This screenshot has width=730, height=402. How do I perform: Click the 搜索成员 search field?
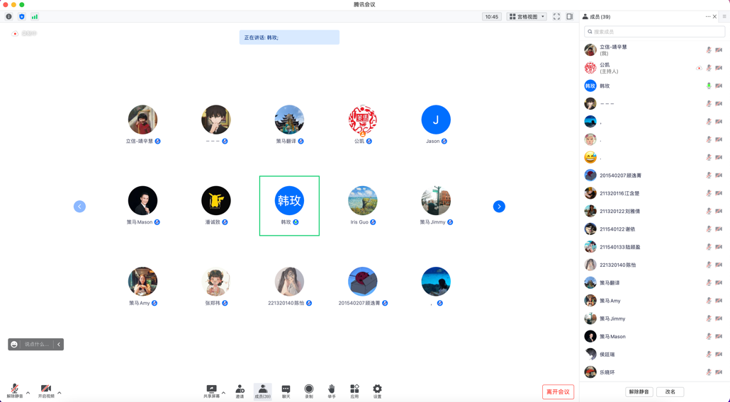pos(654,32)
